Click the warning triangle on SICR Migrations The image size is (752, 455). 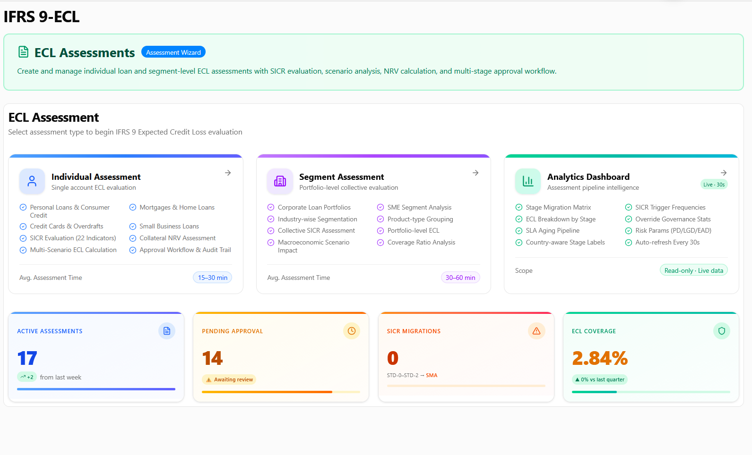pos(536,331)
